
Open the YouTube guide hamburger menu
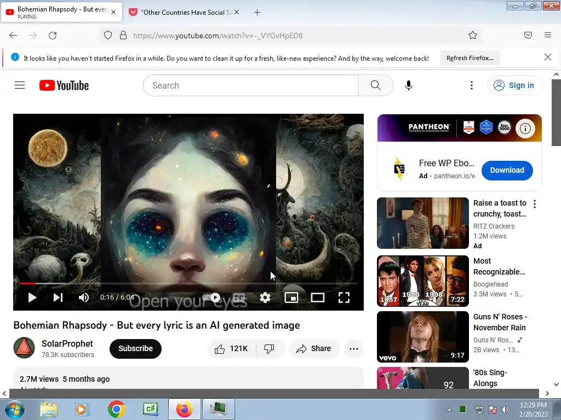(x=20, y=85)
